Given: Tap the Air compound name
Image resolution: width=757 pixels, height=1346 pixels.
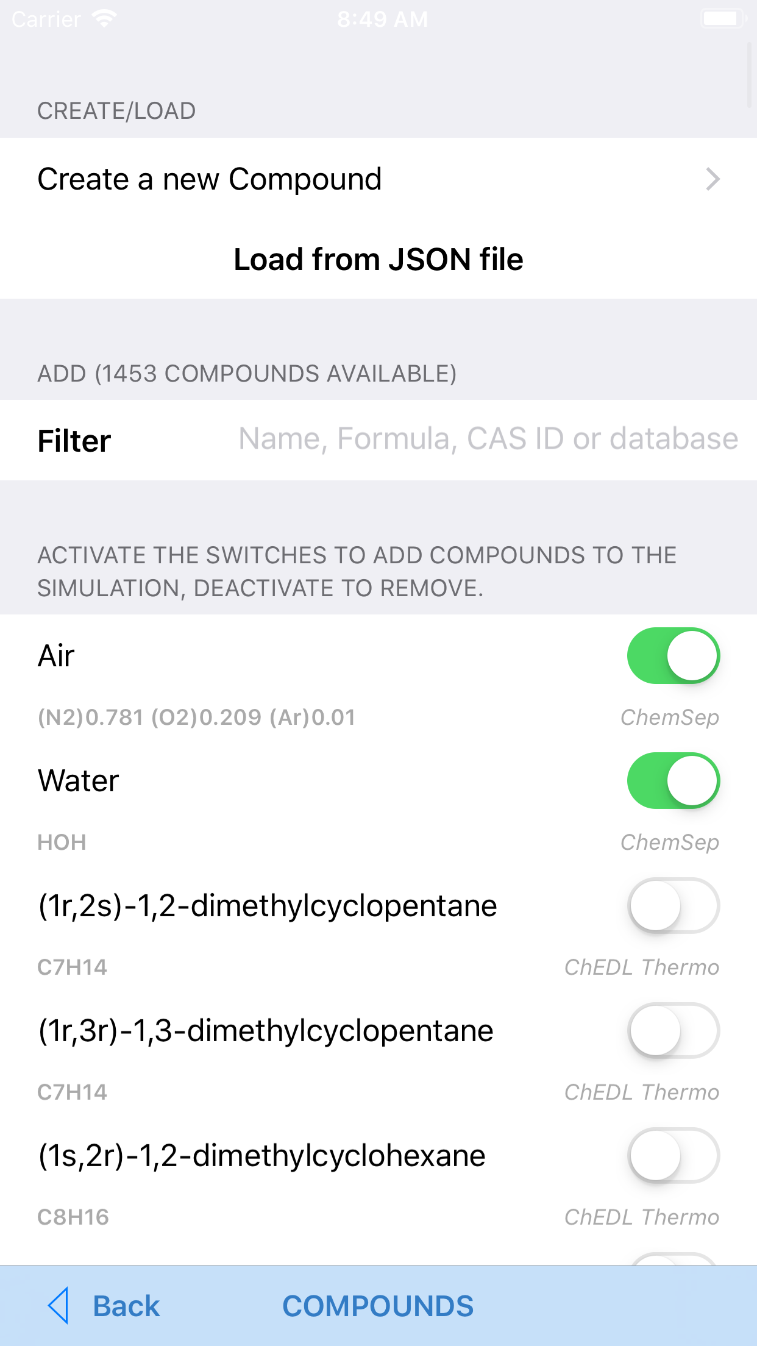Looking at the screenshot, I should (x=55, y=655).
